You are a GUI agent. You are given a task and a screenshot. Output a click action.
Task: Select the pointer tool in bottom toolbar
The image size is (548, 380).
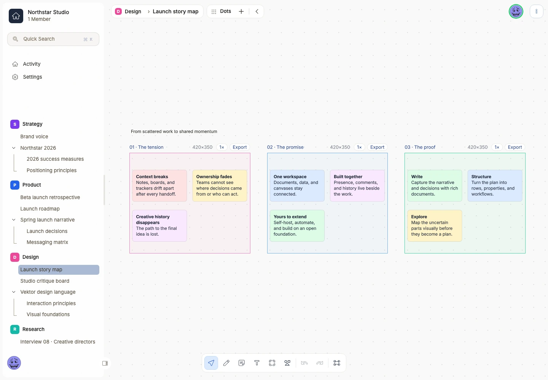(211, 363)
